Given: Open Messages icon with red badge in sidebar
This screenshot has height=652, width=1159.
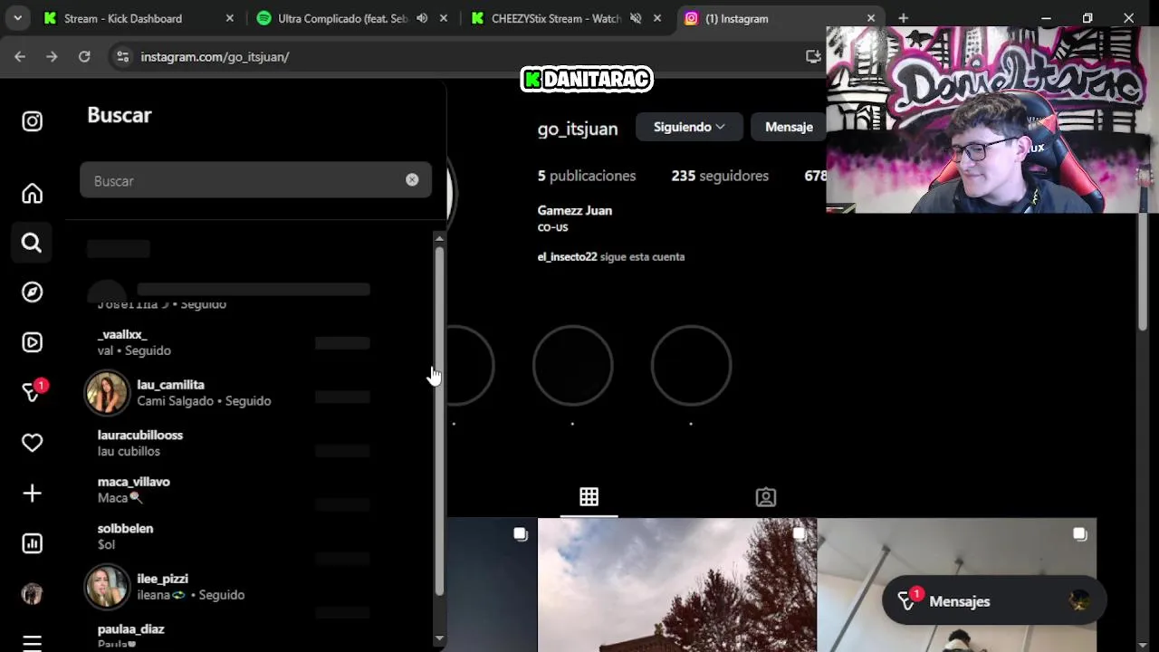Looking at the screenshot, I should tap(33, 391).
